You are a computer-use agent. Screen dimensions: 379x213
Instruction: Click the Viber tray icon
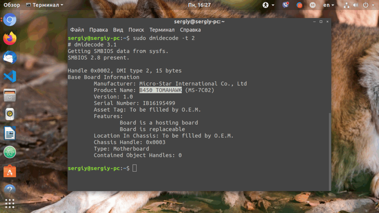click(x=286, y=5)
